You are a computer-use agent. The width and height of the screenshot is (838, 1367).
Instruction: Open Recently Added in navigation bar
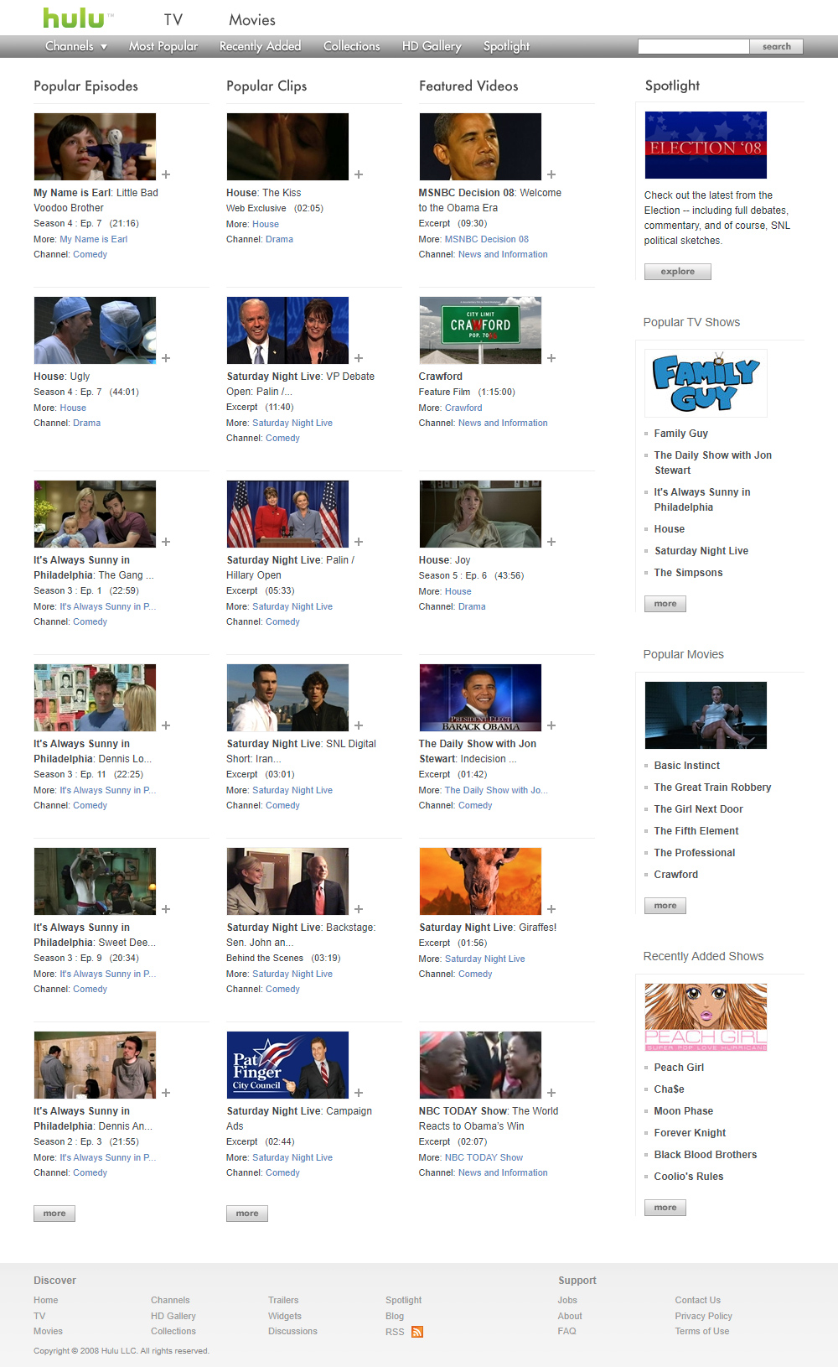point(260,46)
